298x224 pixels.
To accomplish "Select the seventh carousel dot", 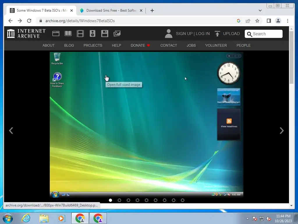I will (x=165, y=200).
